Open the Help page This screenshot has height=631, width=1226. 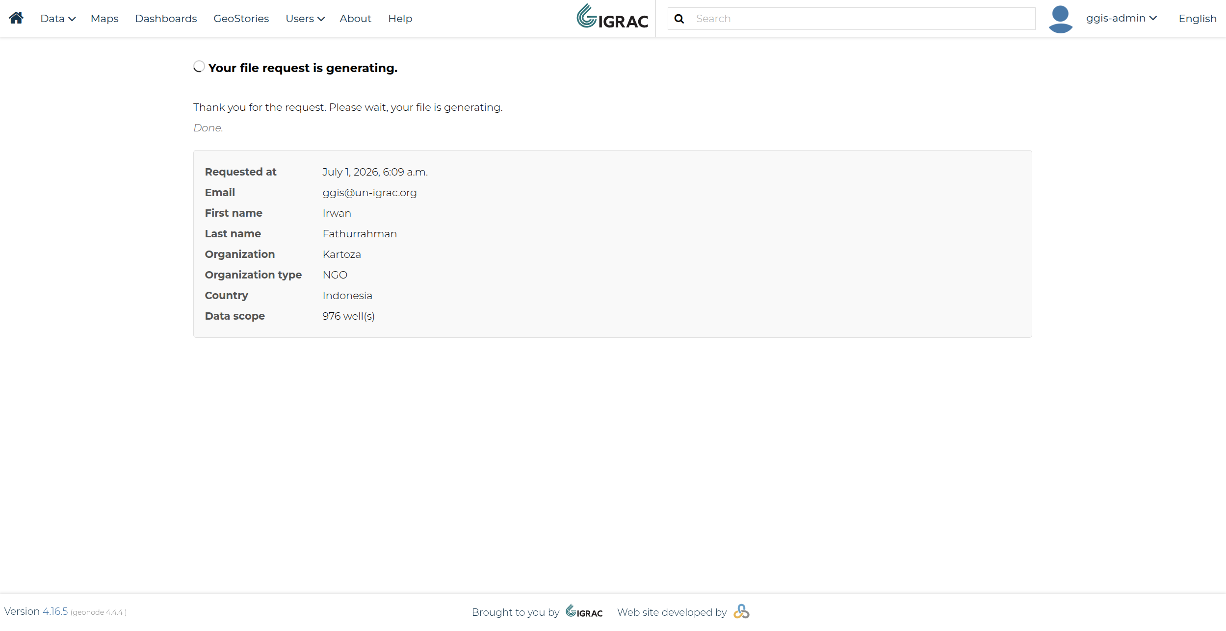(400, 19)
